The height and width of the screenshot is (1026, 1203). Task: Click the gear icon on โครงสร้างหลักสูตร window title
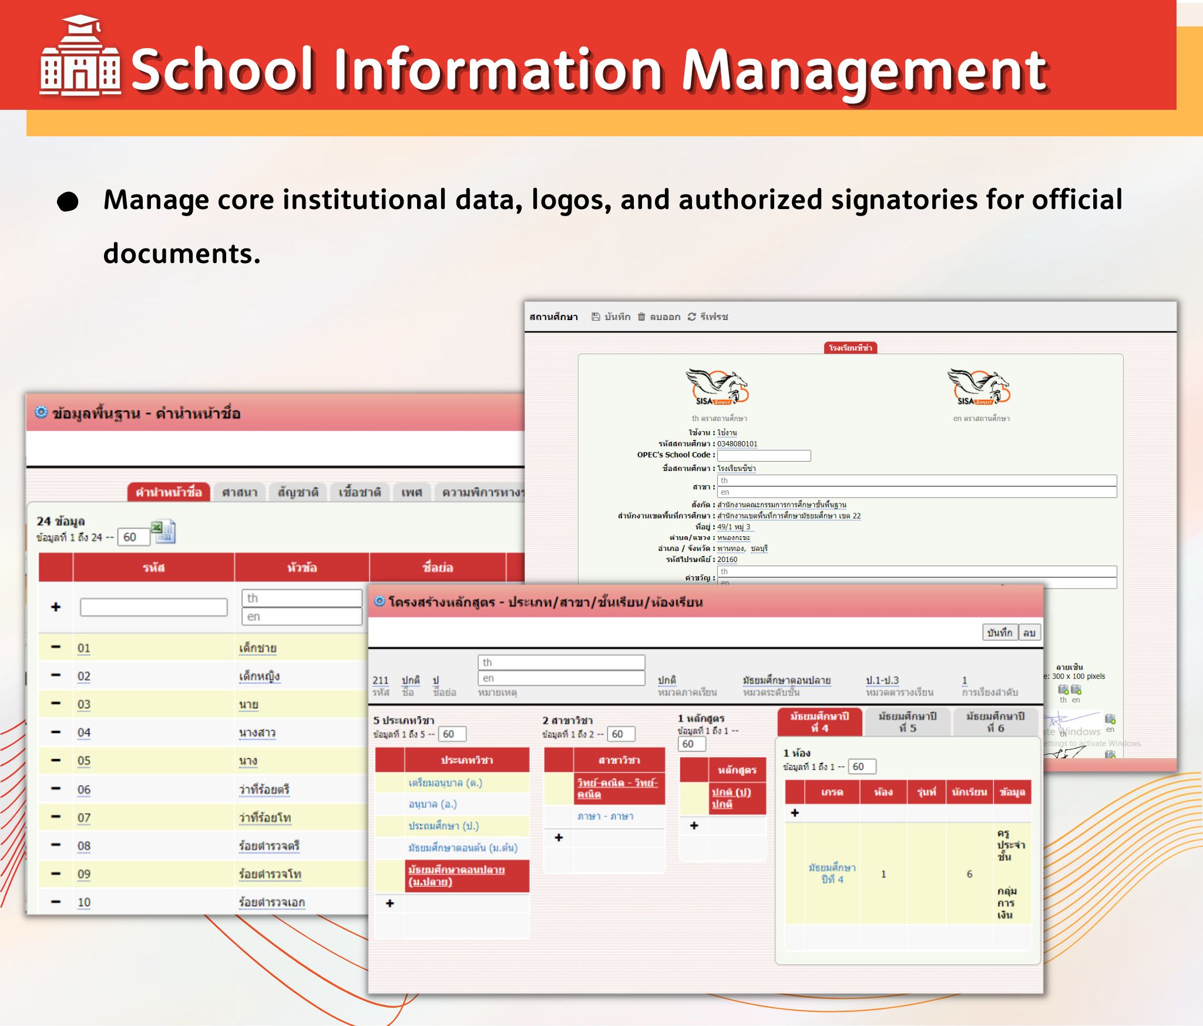coord(379,601)
